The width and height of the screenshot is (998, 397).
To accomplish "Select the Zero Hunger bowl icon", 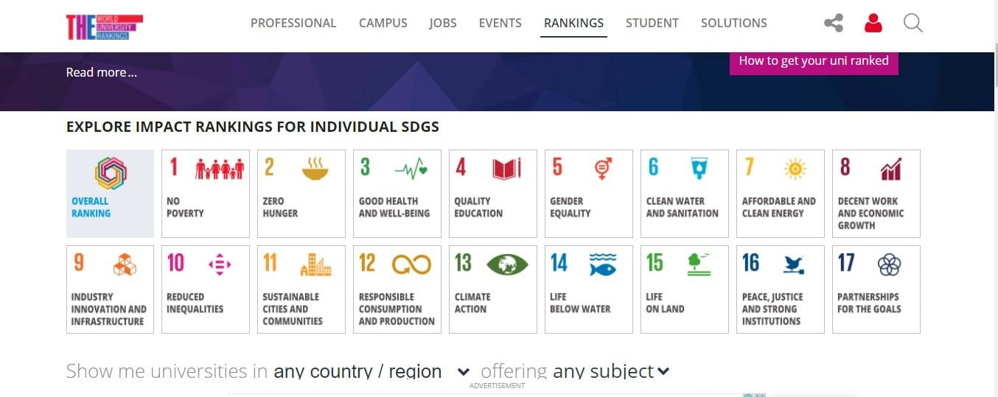I will [315, 169].
